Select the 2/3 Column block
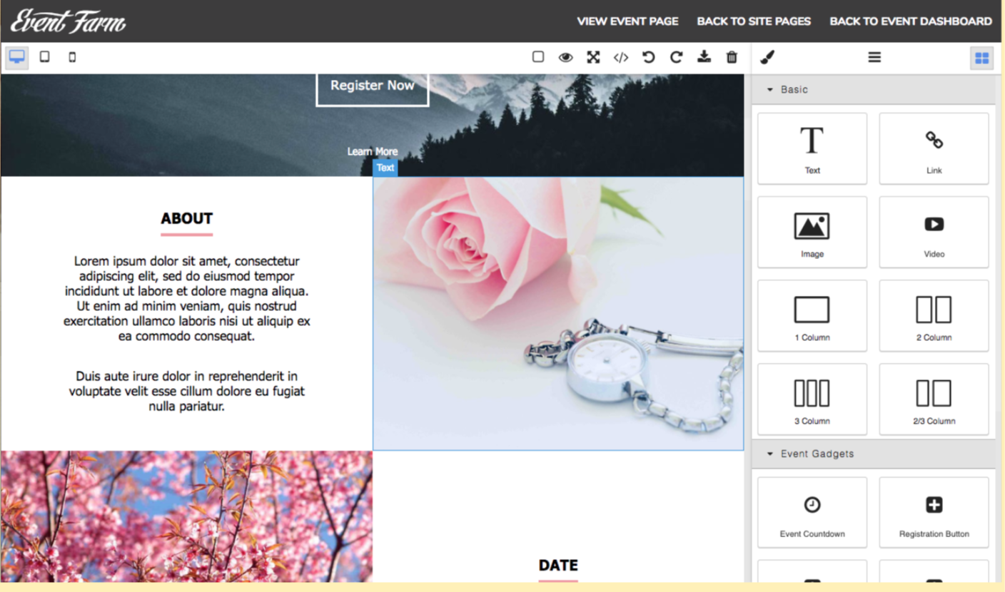 tap(934, 399)
